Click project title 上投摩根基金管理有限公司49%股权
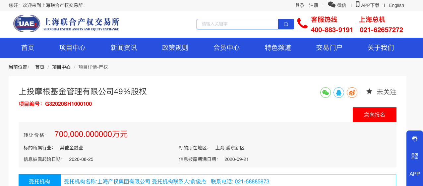This screenshot has height=186, width=423. [83, 92]
